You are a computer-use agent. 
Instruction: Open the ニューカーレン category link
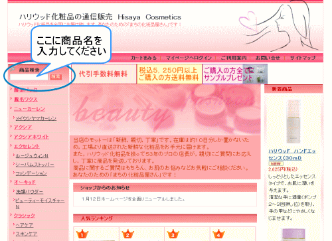click(x=29, y=109)
